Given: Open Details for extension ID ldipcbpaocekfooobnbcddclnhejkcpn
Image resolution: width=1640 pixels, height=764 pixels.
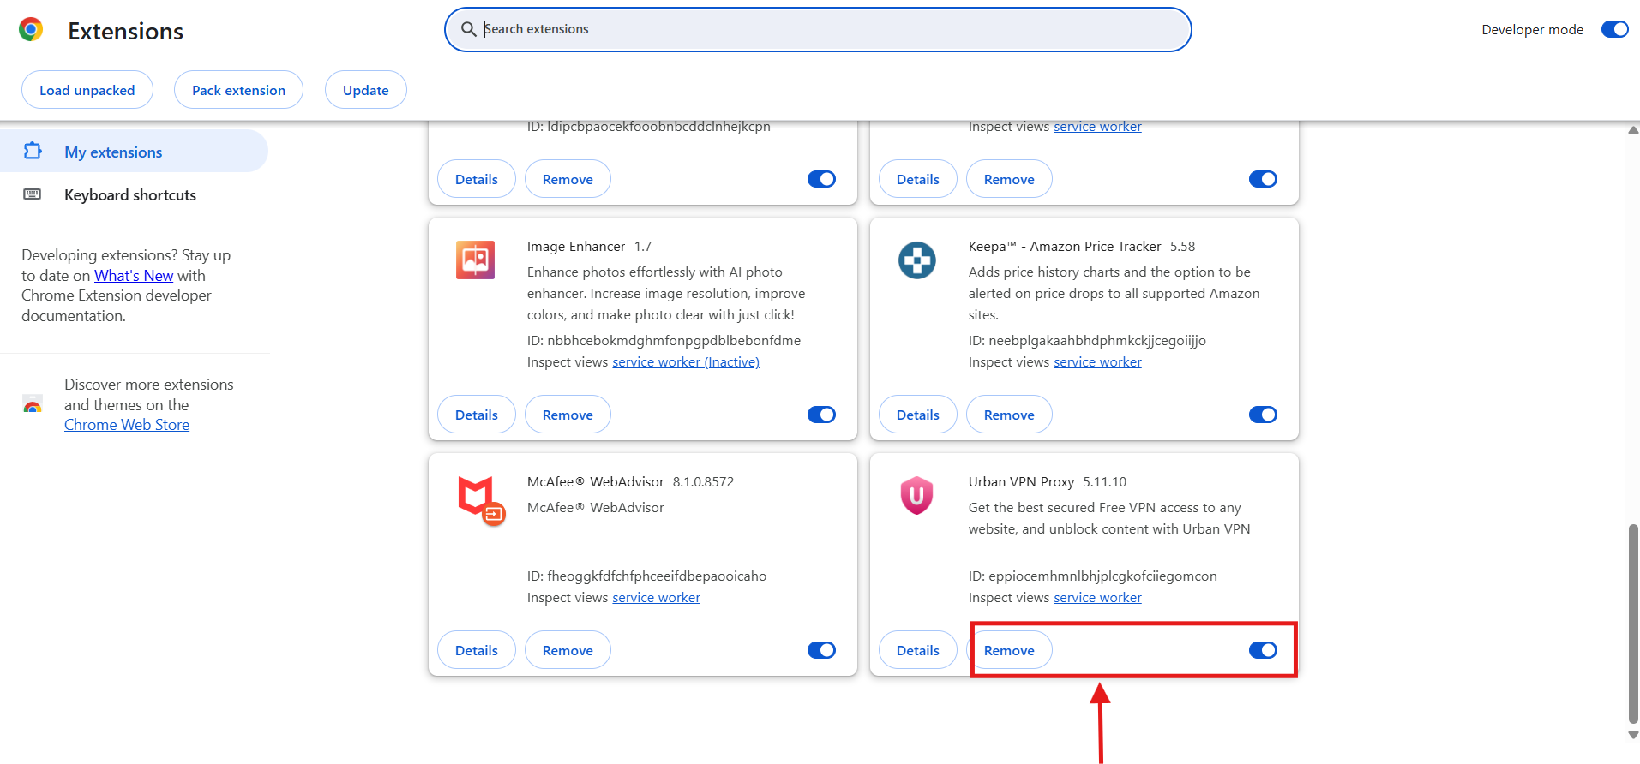Looking at the screenshot, I should tap(477, 179).
